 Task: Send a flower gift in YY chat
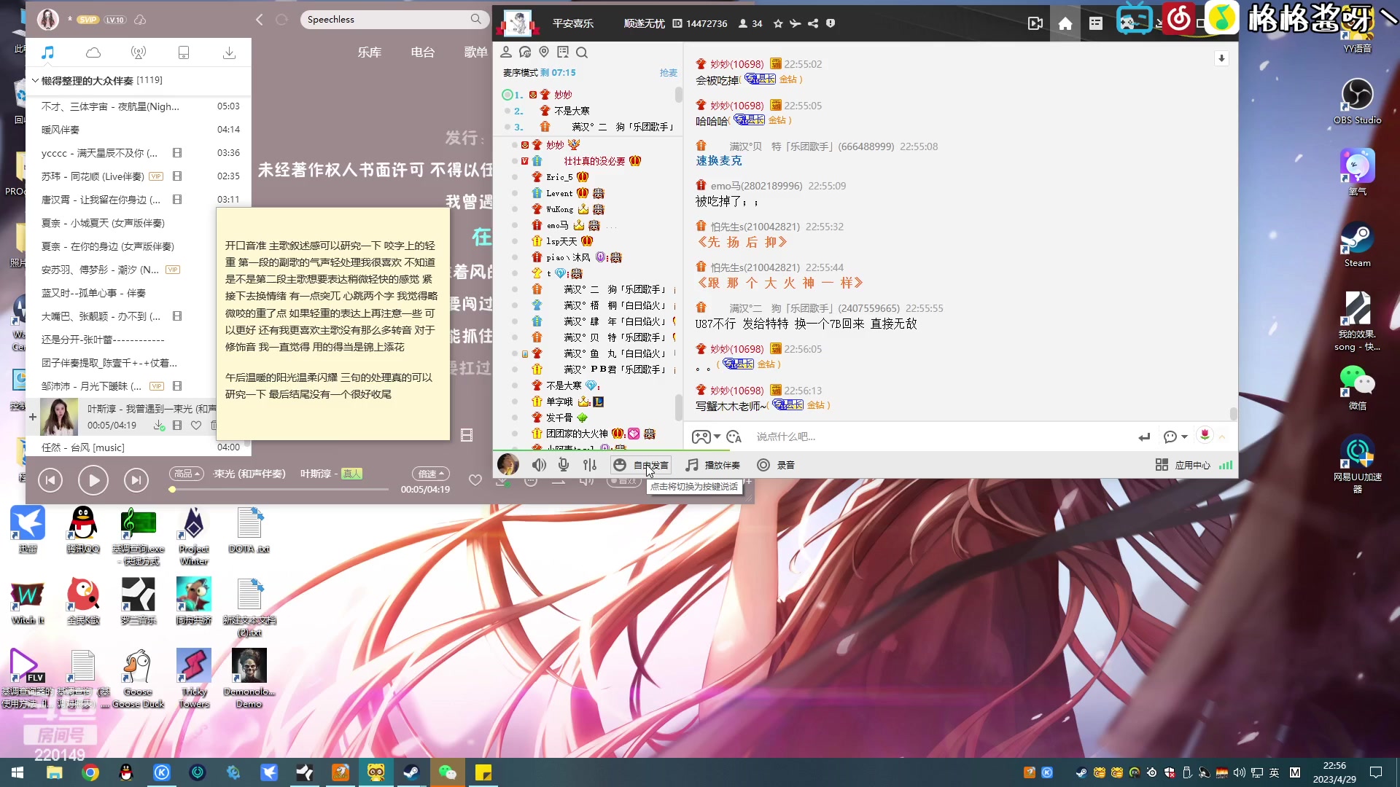pos(1205,436)
